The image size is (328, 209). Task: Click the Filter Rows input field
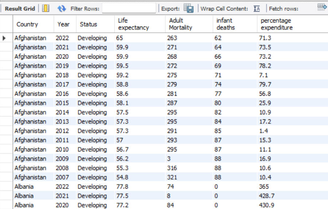(x=129, y=8)
